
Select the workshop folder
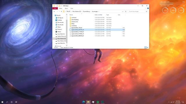[x=74, y=26]
